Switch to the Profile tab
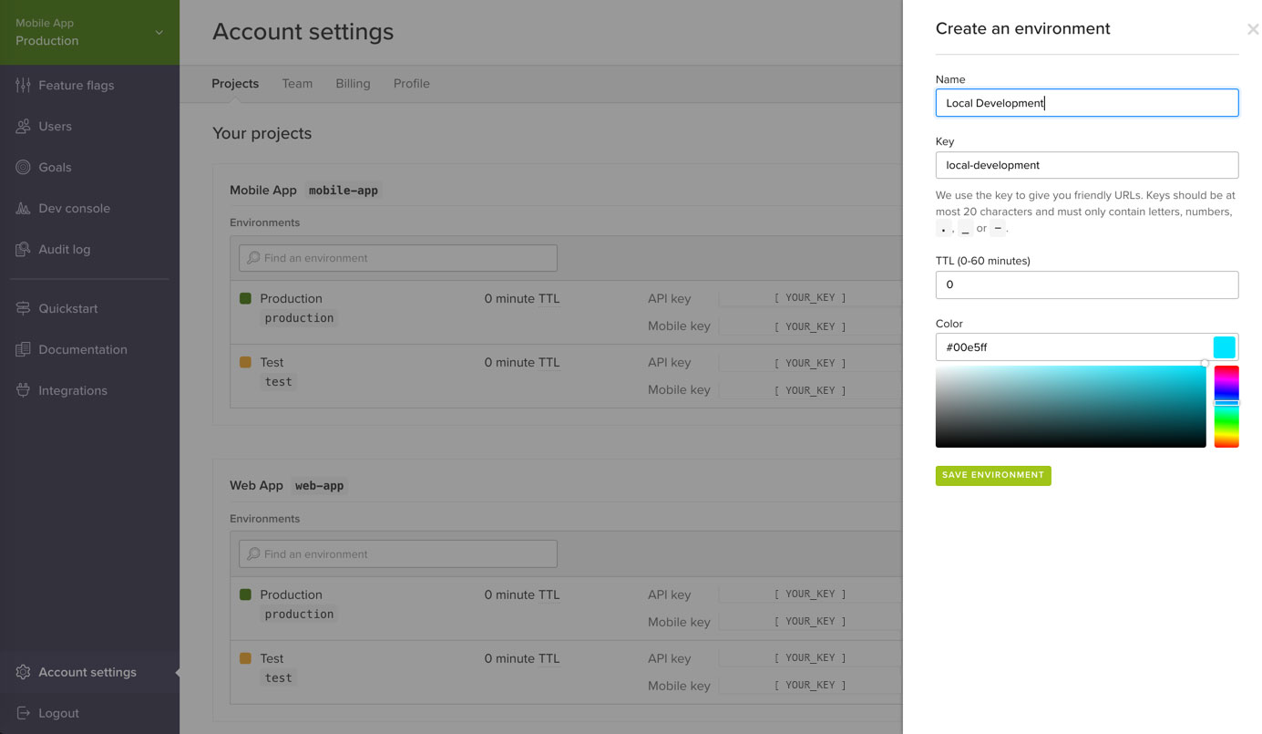The image size is (1262, 734). pos(411,83)
